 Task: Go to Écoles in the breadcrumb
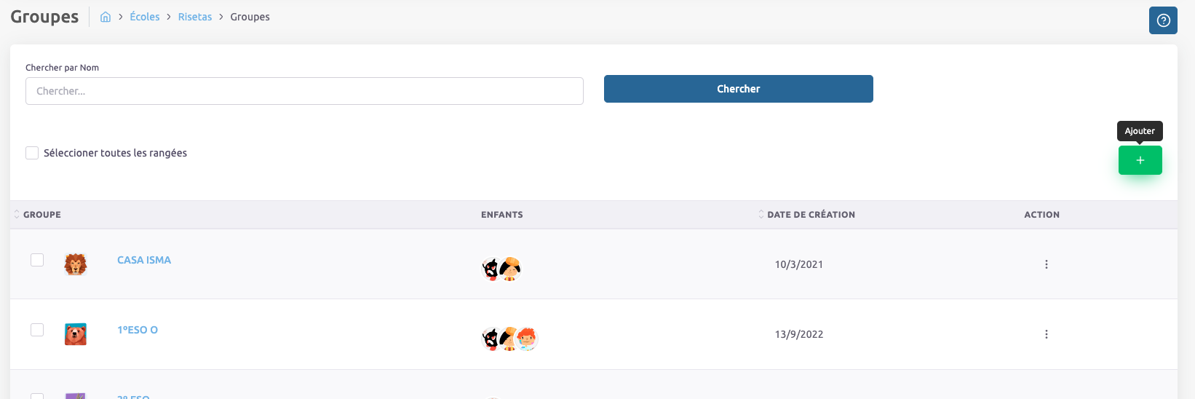tap(145, 17)
